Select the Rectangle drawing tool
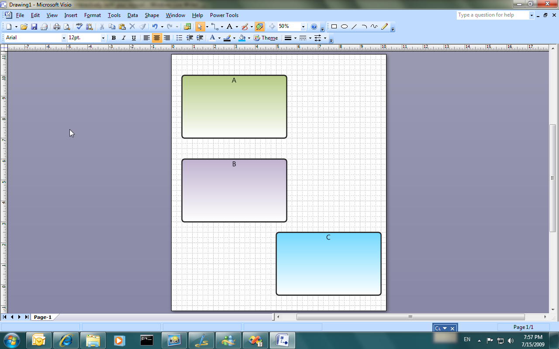Screen dimensions: 559x349 pyautogui.click(x=334, y=27)
